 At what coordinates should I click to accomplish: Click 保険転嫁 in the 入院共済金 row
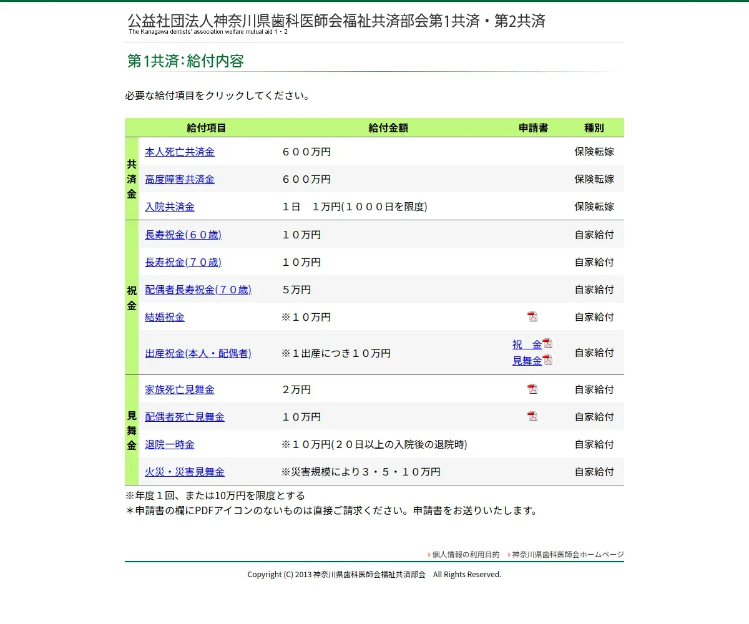(594, 207)
